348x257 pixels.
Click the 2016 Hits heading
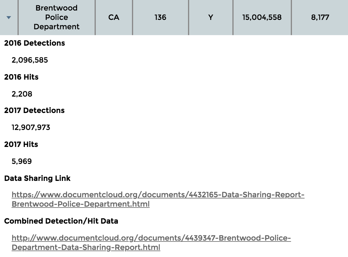click(21, 77)
